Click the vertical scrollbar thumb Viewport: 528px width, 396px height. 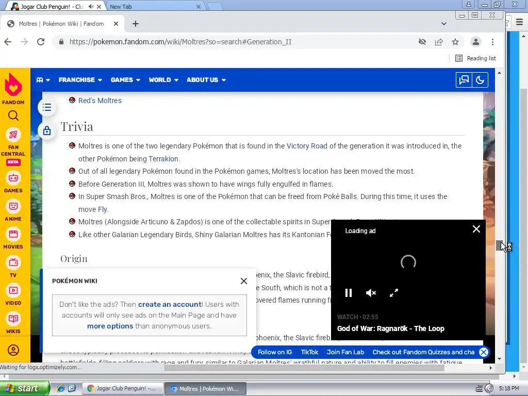point(499,245)
